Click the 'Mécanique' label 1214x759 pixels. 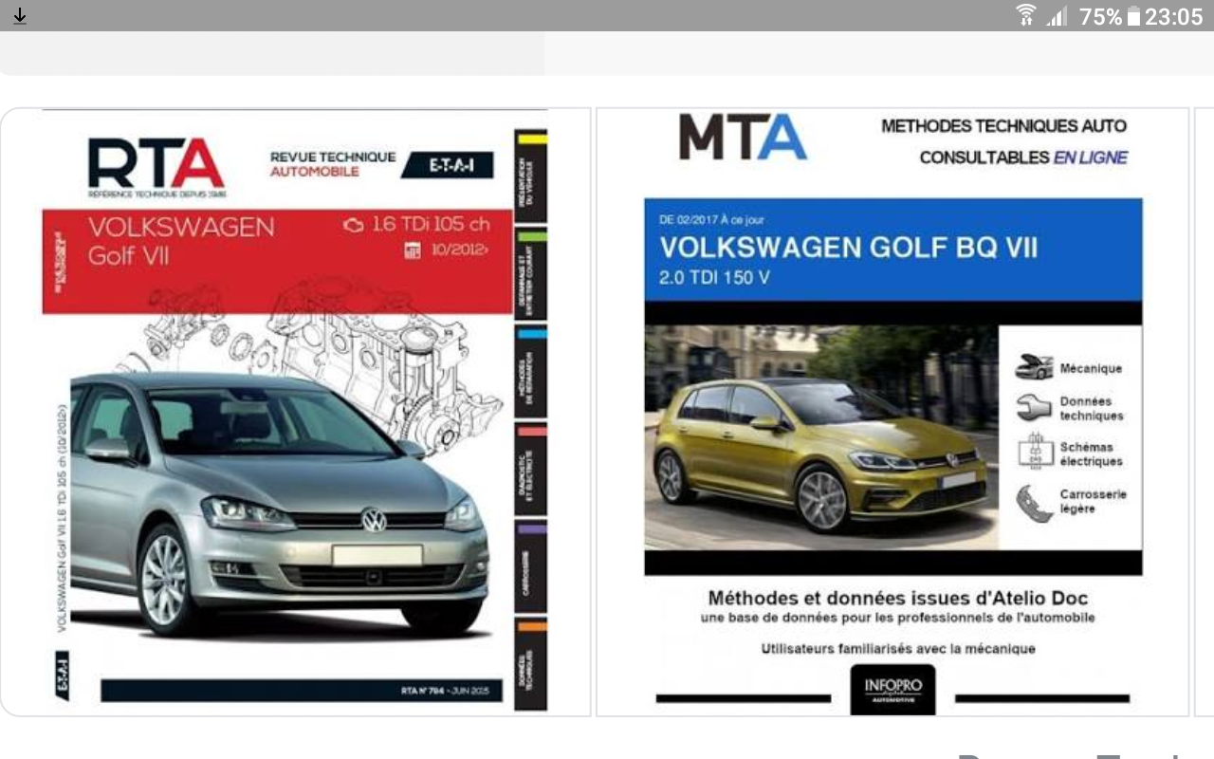[x=1091, y=368]
